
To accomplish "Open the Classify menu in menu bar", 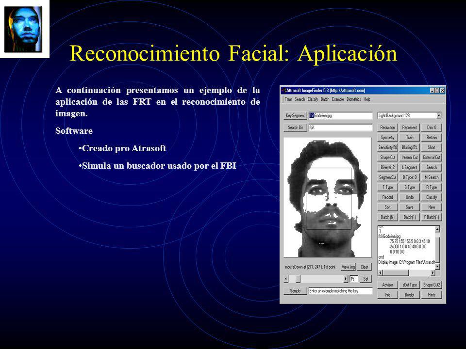I will click(x=313, y=99).
